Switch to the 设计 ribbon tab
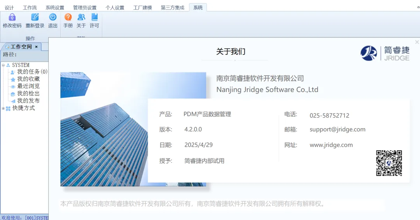 click(x=9, y=7)
